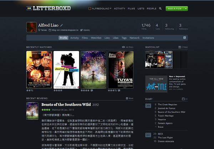Click the Recently Watched heading
This screenshot has width=214, height=149.
(x=39, y=47)
